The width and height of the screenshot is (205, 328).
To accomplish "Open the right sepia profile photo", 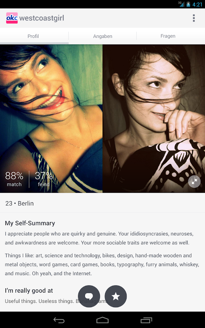I will [x=154, y=118].
